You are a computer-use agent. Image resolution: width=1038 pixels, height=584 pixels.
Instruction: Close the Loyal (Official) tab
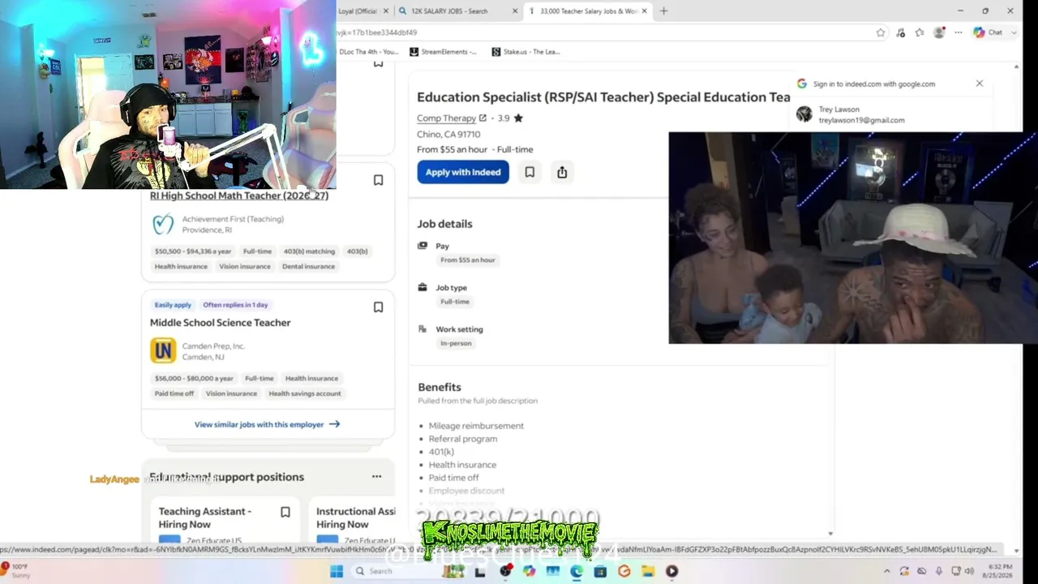[386, 11]
